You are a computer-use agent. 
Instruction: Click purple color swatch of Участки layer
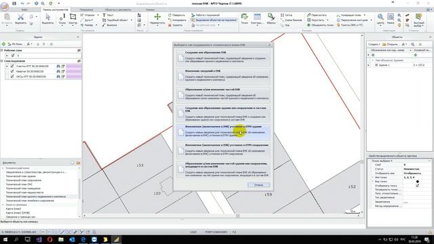tap(73, 66)
